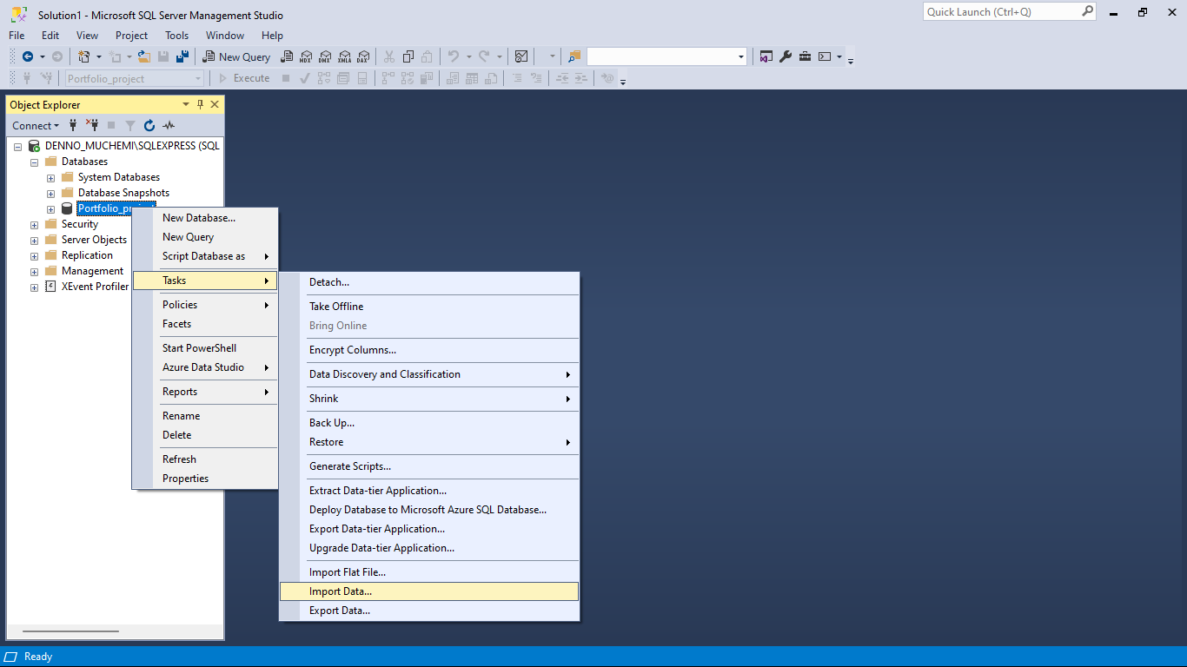Click the DAX query icon

coord(363,56)
